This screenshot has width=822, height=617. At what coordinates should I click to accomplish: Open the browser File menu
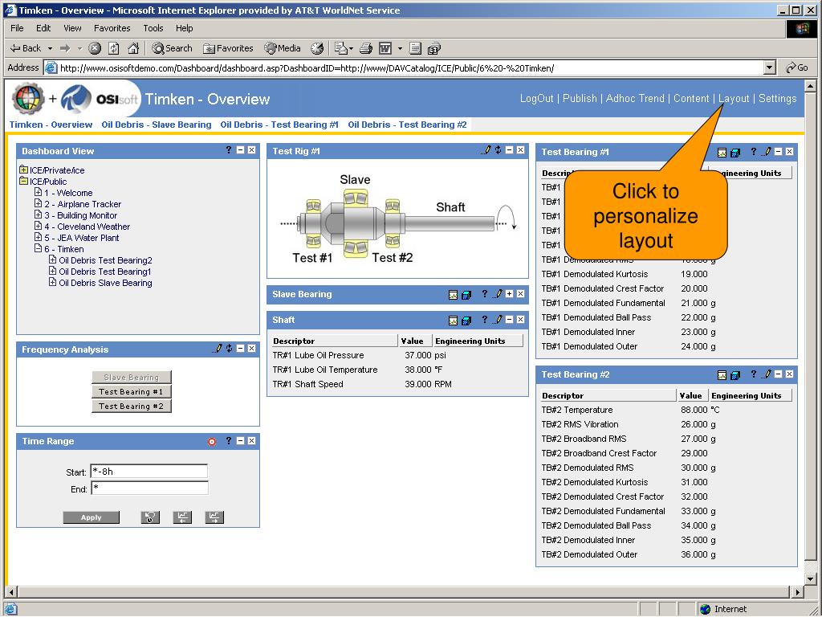point(17,28)
